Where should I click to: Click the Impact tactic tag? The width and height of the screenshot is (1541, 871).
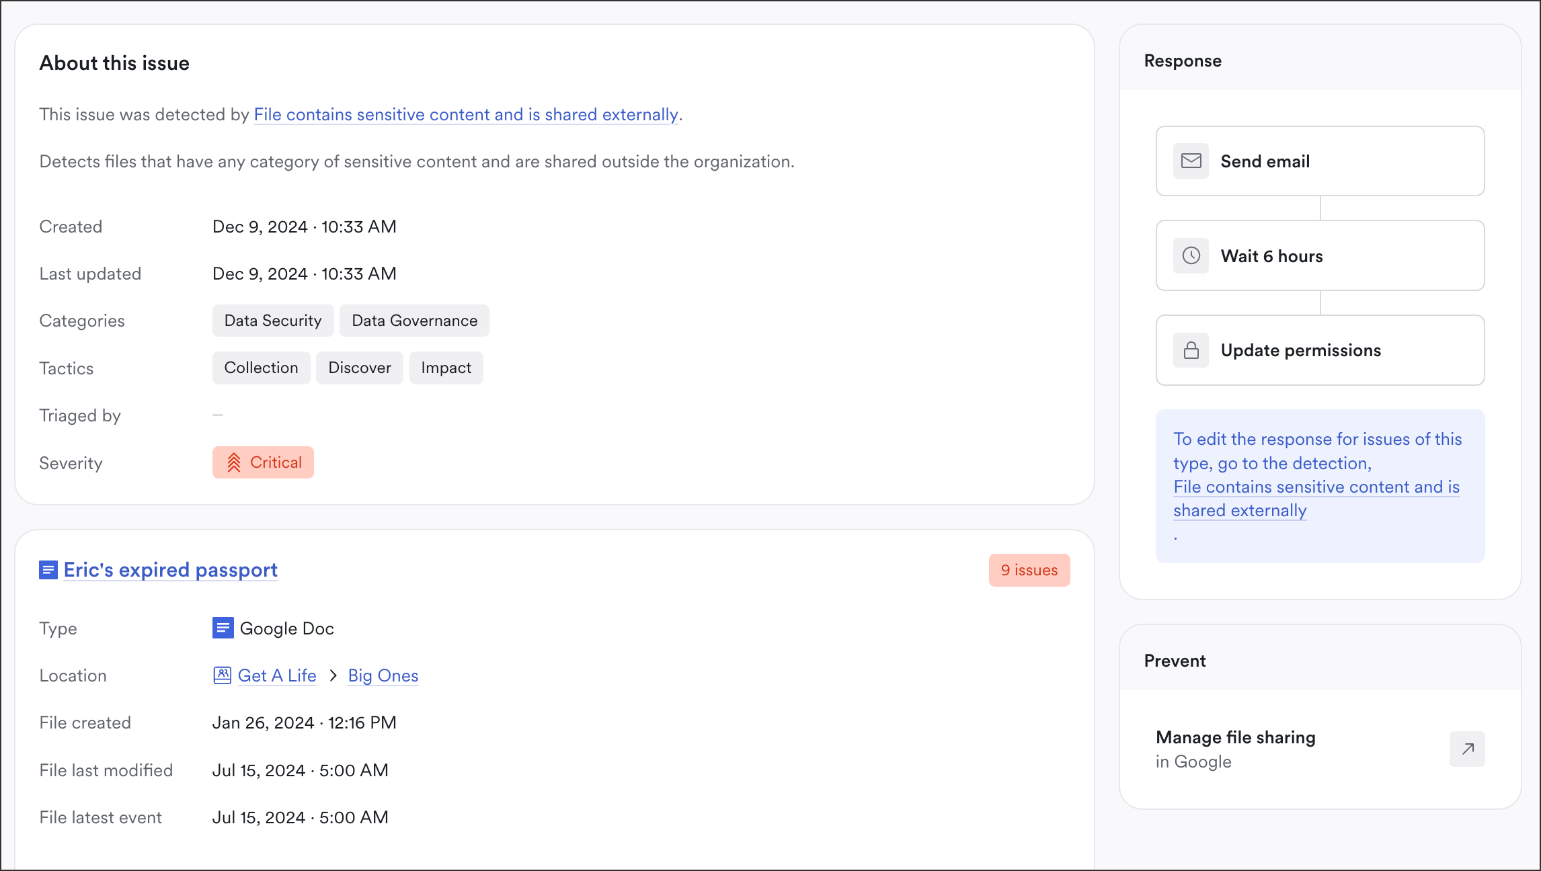tap(446, 368)
